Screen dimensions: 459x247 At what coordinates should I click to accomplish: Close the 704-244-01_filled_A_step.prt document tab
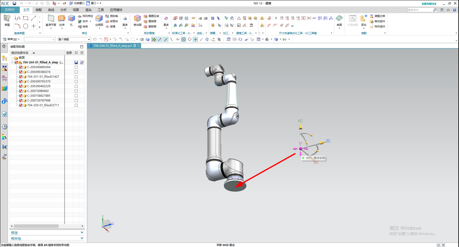pyautogui.click(x=138, y=46)
